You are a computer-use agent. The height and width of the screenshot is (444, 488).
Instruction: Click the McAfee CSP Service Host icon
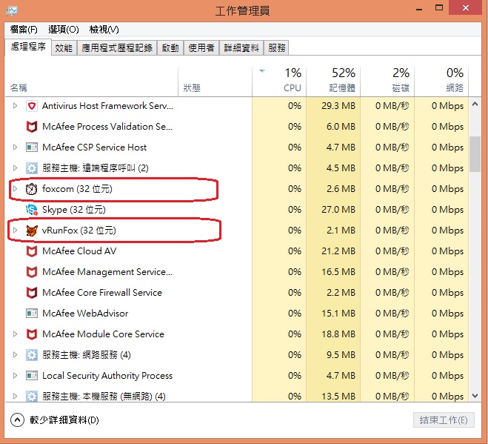coord(31,148)
